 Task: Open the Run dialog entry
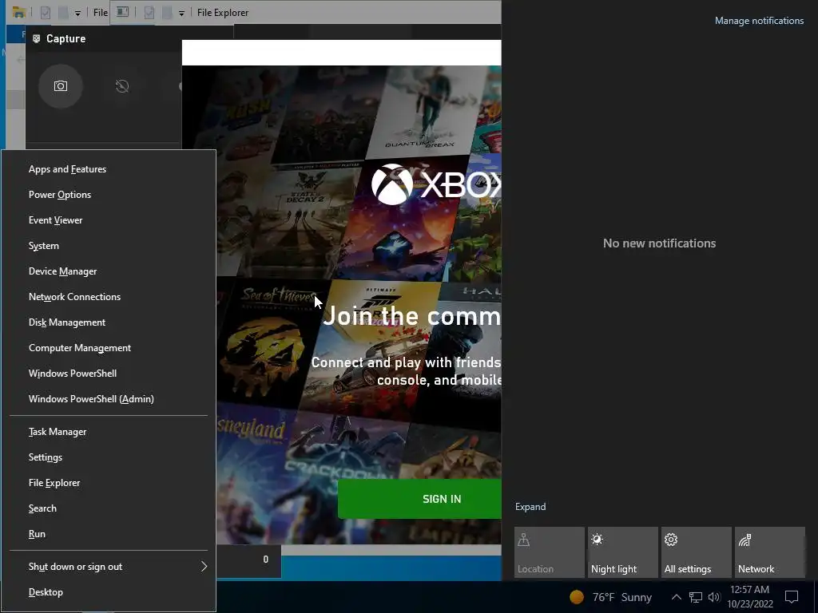pos(109,534)
